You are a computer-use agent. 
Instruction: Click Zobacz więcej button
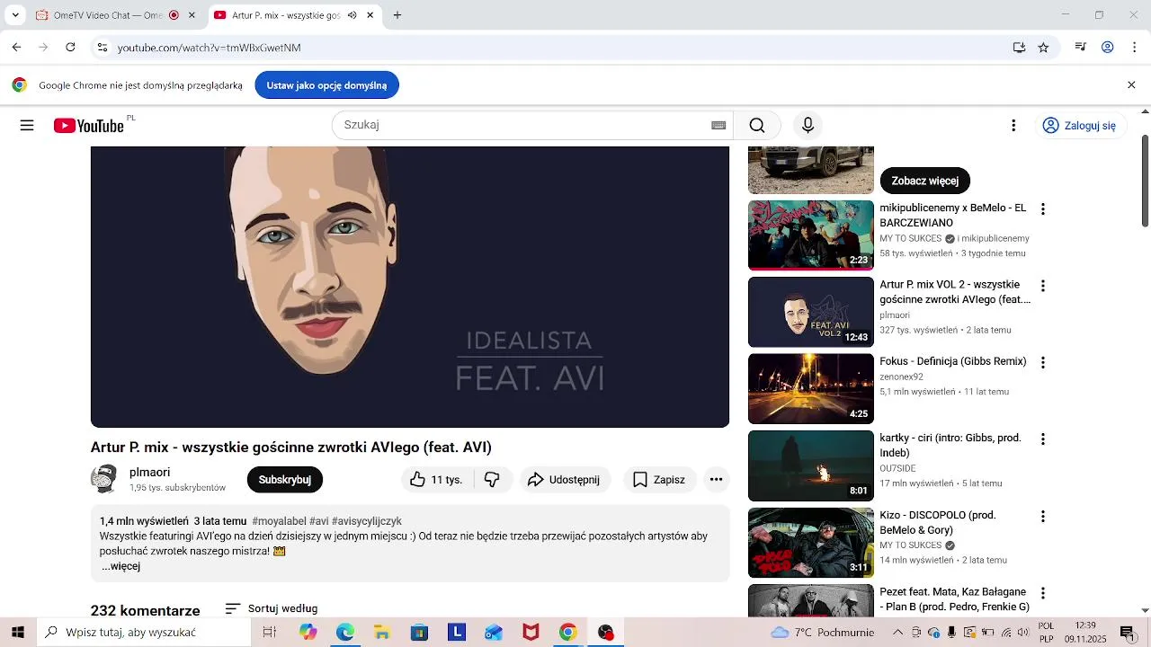(x=924, y=181)
